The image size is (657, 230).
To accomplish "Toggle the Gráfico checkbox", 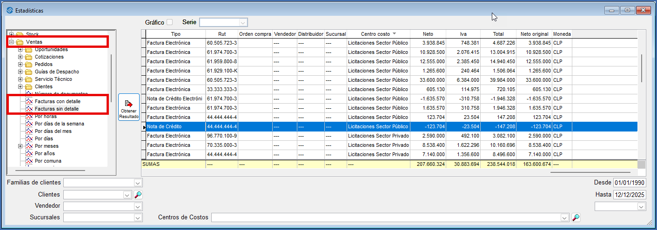I will 170,22.
